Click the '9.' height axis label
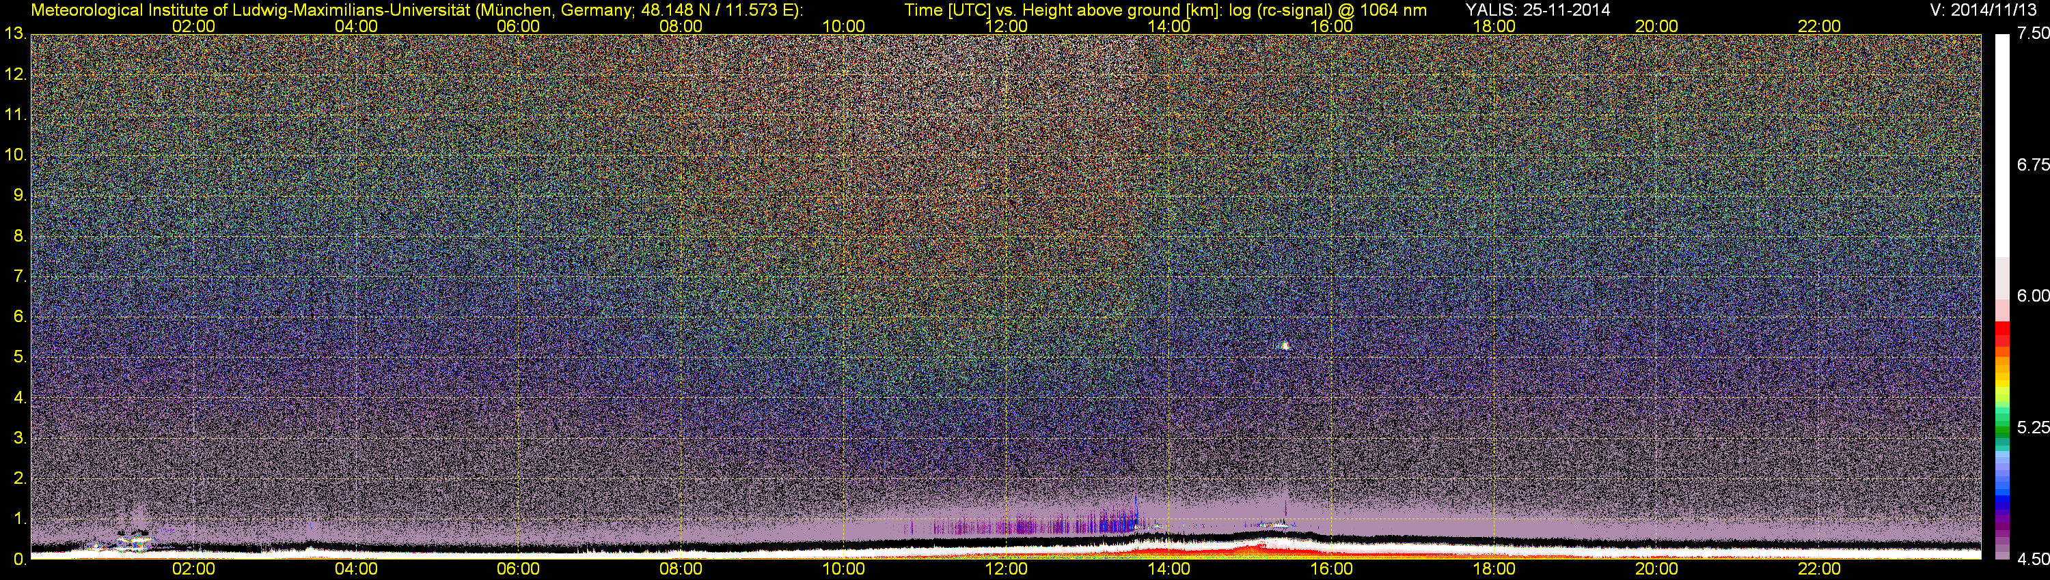This screenshot has height=580, width=2050. pyautogui.click(x=20, y=195)
